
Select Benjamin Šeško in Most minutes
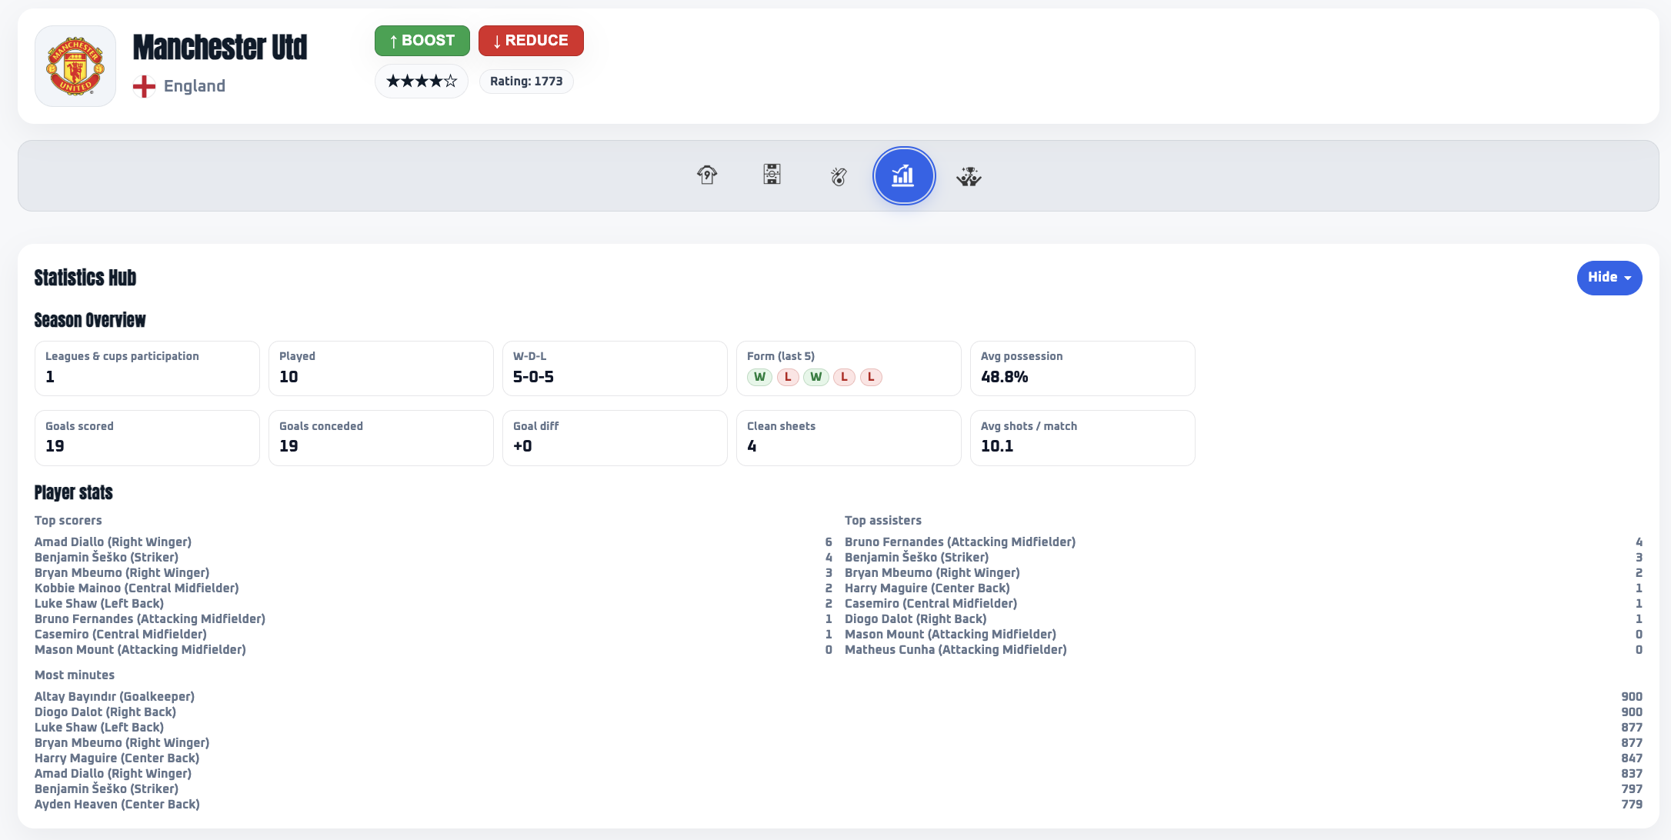click(839, 789)
